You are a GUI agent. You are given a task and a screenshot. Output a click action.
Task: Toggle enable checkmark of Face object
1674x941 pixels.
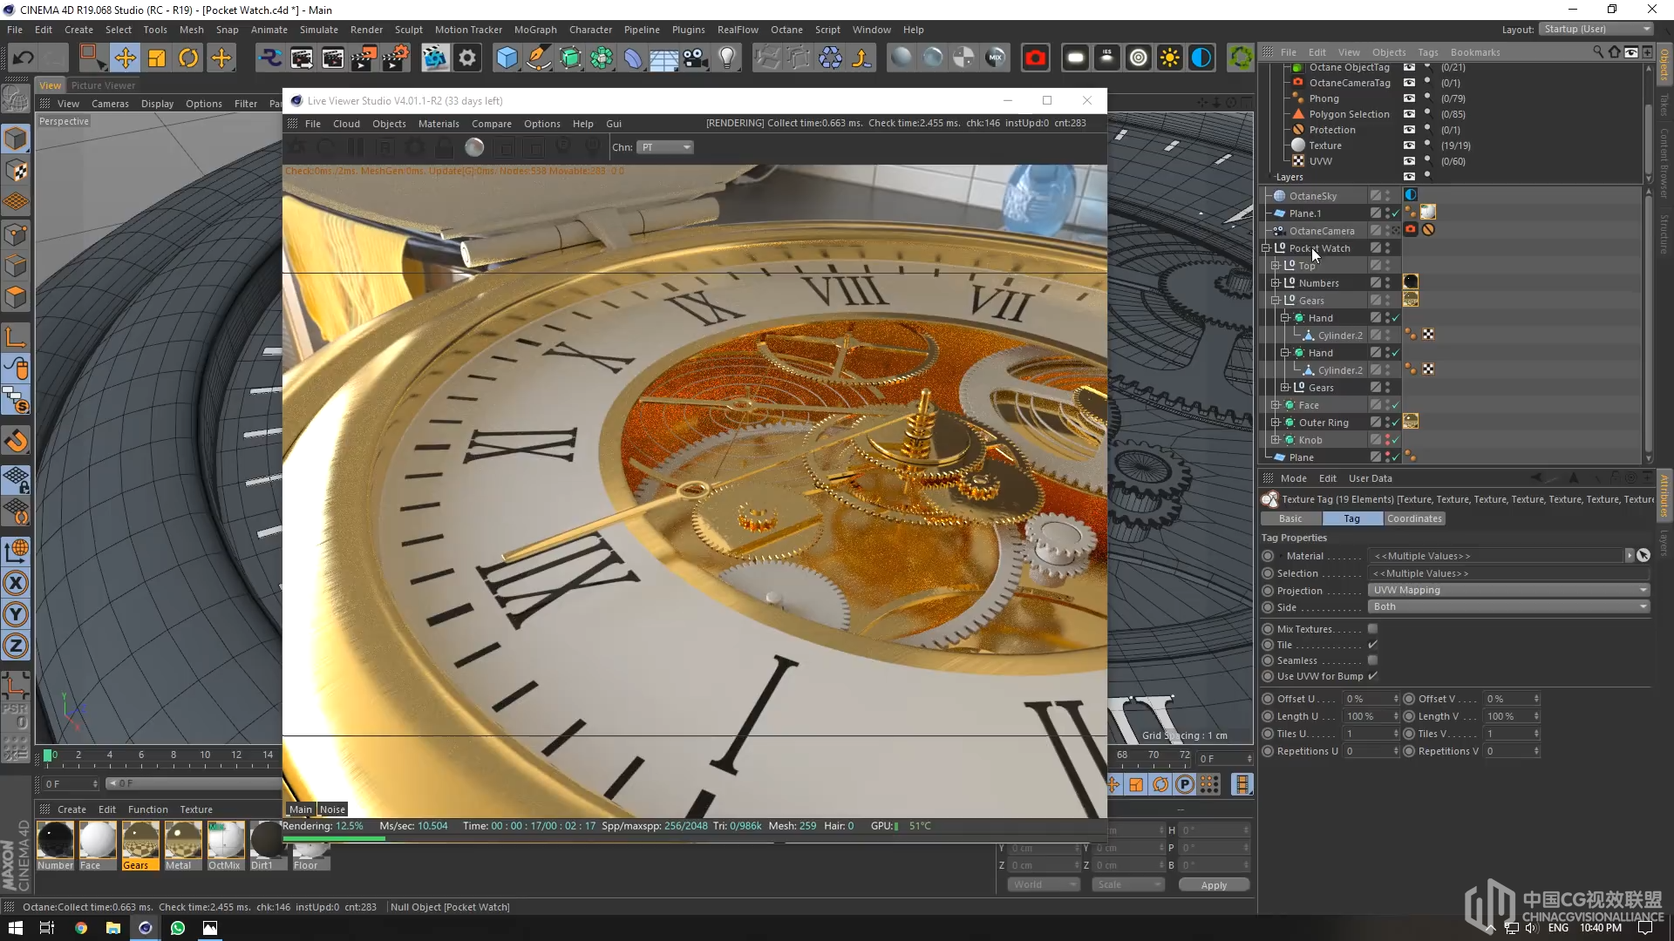coord(1396,405)
